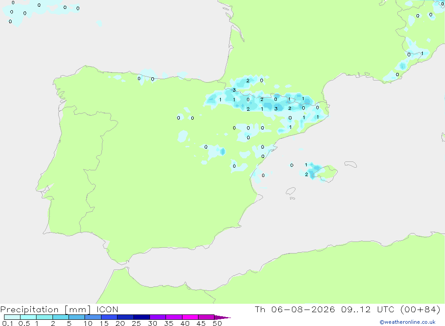This screenshot has height=326, width=445.
Task: Click the 'Precipitation [mm]' title text
Action: (45, 310)
